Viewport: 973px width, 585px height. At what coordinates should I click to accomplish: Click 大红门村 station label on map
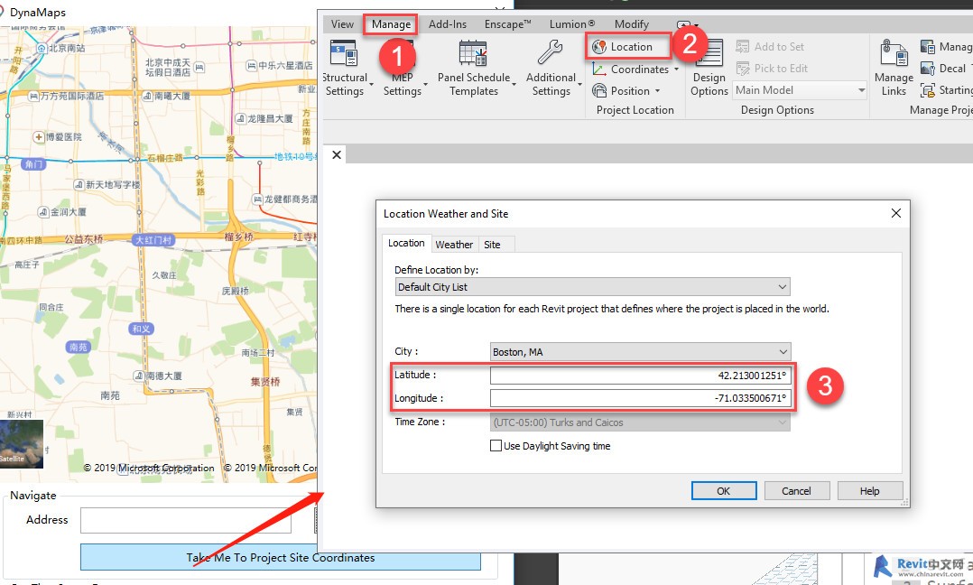pos(153,239)
